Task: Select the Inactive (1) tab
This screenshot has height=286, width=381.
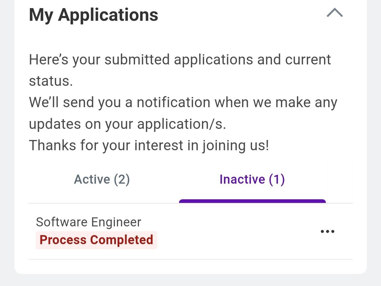Action: coord(252,179)
